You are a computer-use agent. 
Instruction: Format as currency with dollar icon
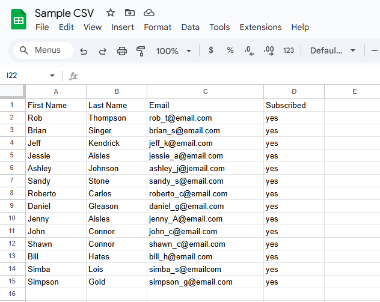pos(211,50)
